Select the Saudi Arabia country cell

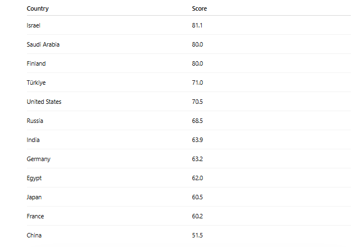click(43, 44)
